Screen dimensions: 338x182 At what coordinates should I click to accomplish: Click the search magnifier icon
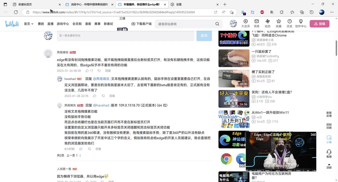pyautogui.click(x=217, y=24)
